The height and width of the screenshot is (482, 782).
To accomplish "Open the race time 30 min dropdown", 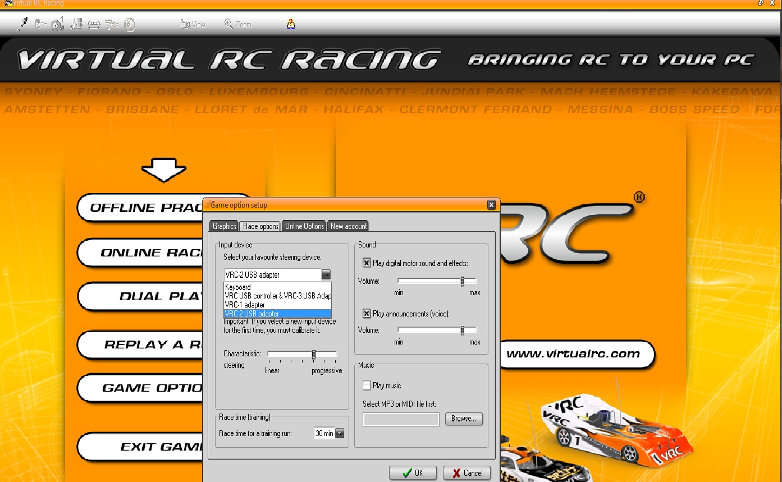I will click(x=339, y=433).
